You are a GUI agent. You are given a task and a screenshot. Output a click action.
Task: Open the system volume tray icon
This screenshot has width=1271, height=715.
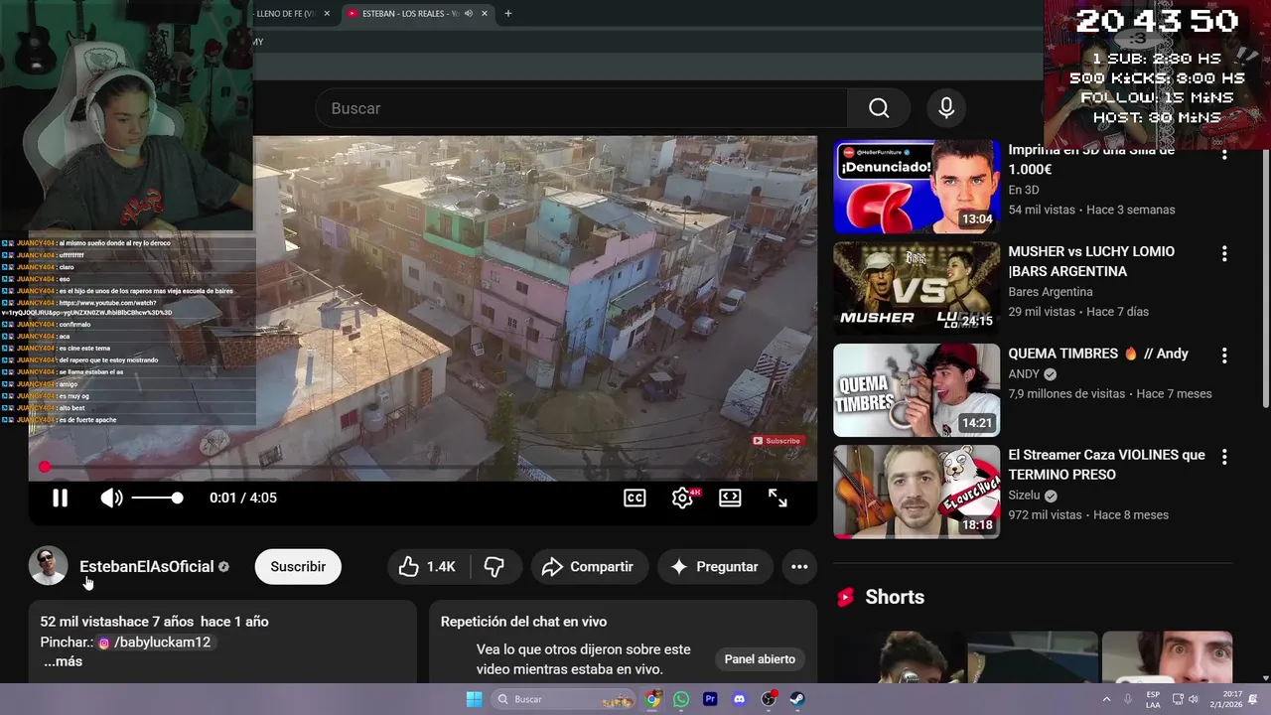(x=1193, y=699)
